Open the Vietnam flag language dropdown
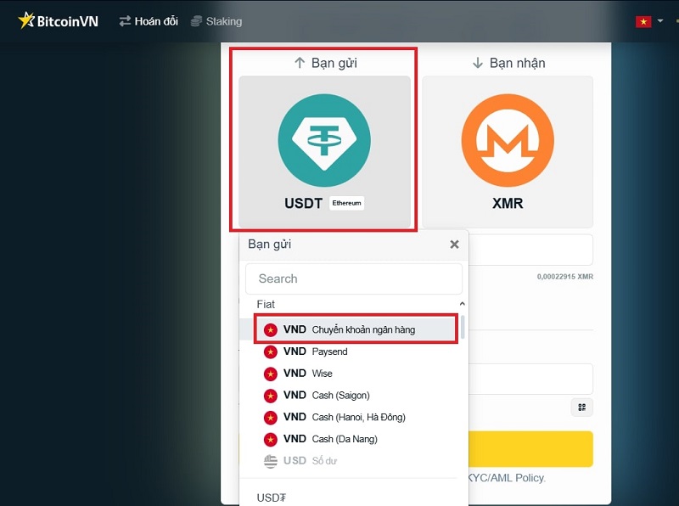 [649, 21]
